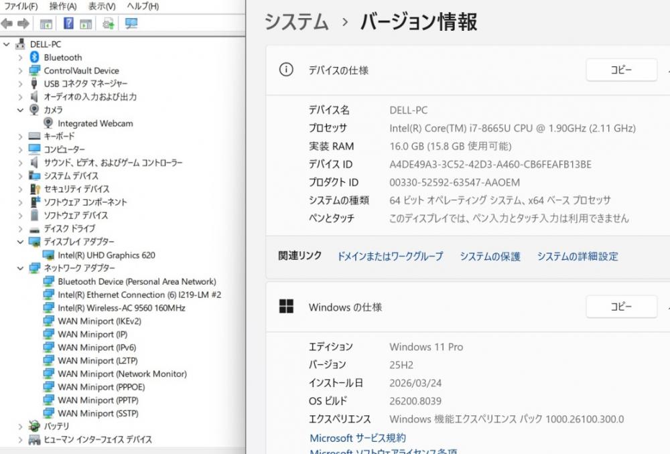Expand the ソフトウェア コンポーネント category
This screenshot has width=670, height=454.
point(20,202)
